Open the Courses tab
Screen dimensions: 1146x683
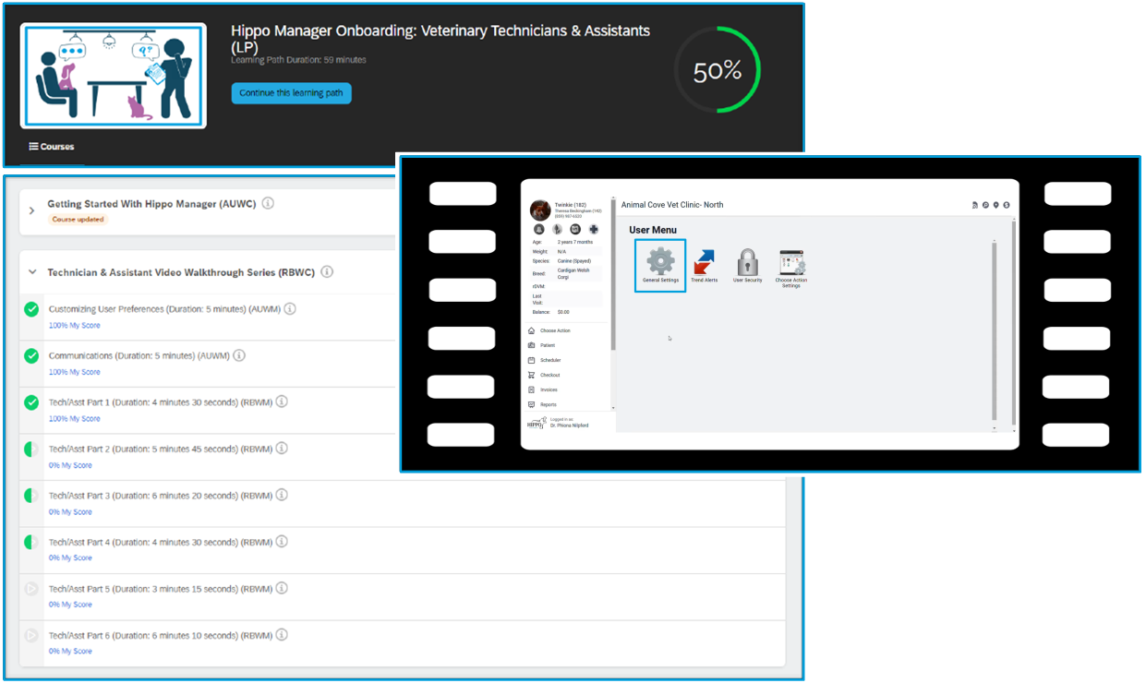point(52,147)
